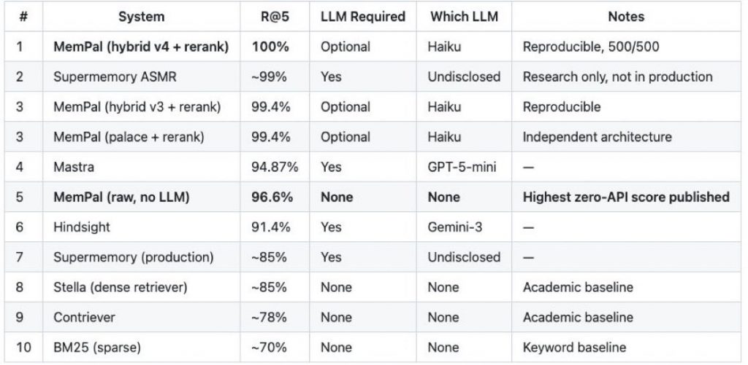Image resolution: width=748 pixels, height=365 pixels.
Task: Click the 100% R@5 score
Action: (270, 47)
